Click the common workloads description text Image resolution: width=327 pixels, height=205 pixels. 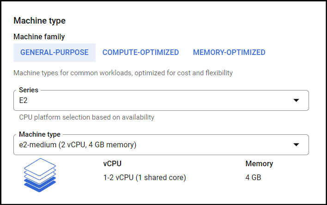123,73
